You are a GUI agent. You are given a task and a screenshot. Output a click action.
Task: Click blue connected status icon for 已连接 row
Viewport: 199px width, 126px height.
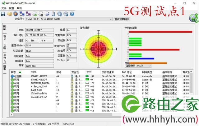tap(12, 76)
